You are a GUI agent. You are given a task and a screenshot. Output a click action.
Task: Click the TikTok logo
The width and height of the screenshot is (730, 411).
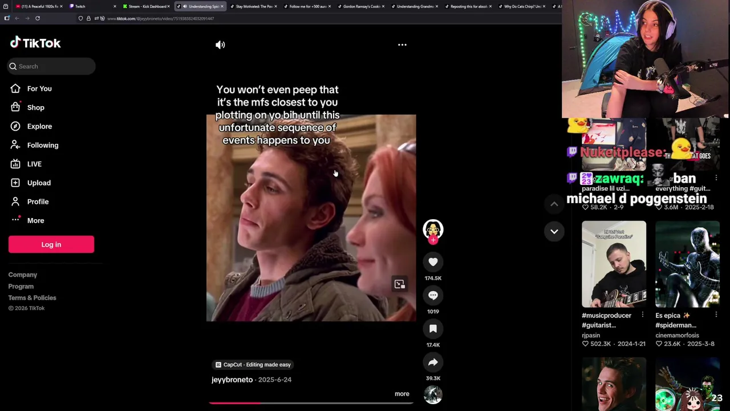[35, 43]
